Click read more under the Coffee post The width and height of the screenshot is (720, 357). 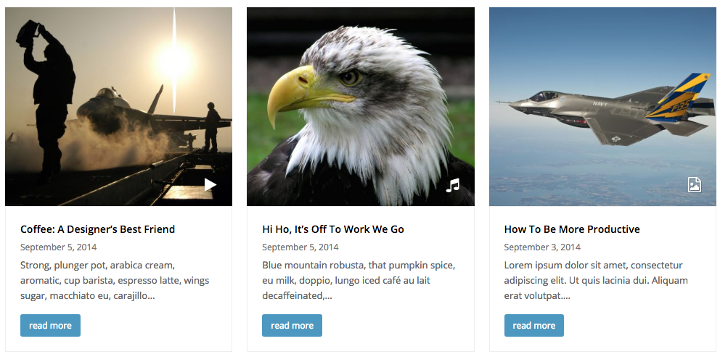click(51, 325)
